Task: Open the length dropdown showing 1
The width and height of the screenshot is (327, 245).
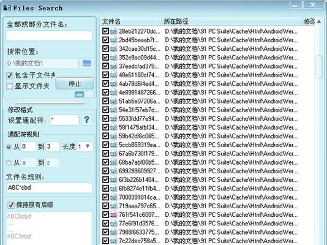Action: click(x=85, y=146)
